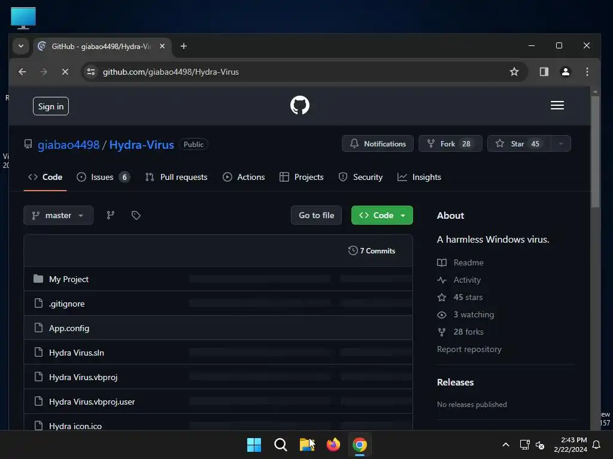Open a new tab with plus button
The image size is (613, 459).
click(183, 46)
